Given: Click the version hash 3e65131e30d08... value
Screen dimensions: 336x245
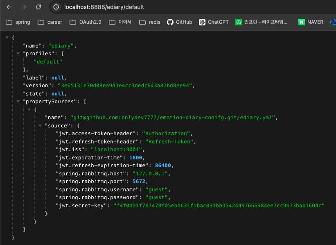Looking at the screenshot, I should click(125, 86).
